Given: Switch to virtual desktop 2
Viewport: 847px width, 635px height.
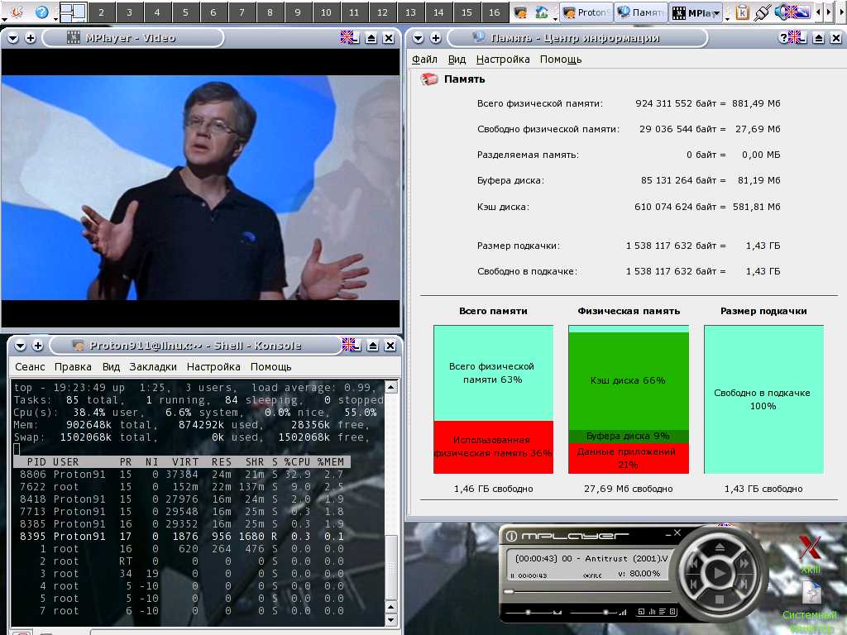Looking at the screenshot, I should [102, 12].
